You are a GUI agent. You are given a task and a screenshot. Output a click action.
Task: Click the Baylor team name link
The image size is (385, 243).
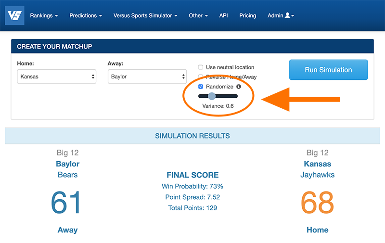[x=67, y=164]
